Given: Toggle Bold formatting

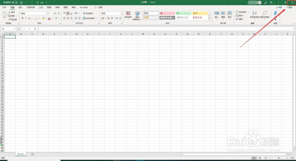Looking at the screenshot, I should 22,18.
